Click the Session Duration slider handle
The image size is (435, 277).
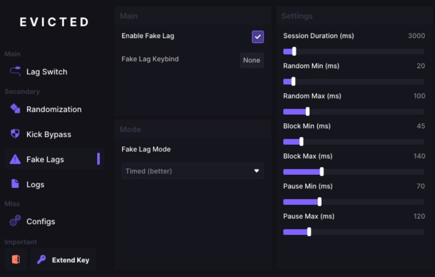pos(294,51)
